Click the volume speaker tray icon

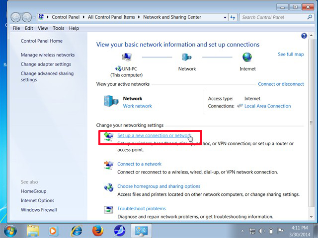point(262,231)
